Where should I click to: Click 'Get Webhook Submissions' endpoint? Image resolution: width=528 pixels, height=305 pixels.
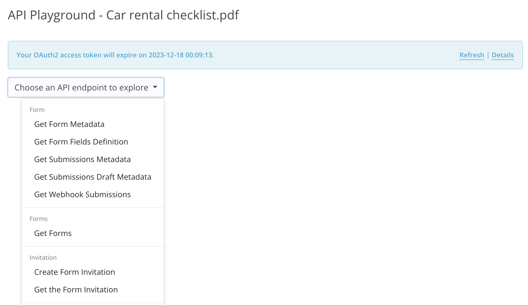coord(83,194)
